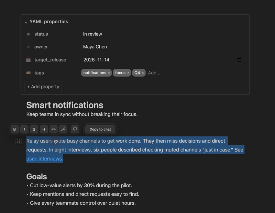
Task: Remove the notifications tag
Action: (109, 73)
